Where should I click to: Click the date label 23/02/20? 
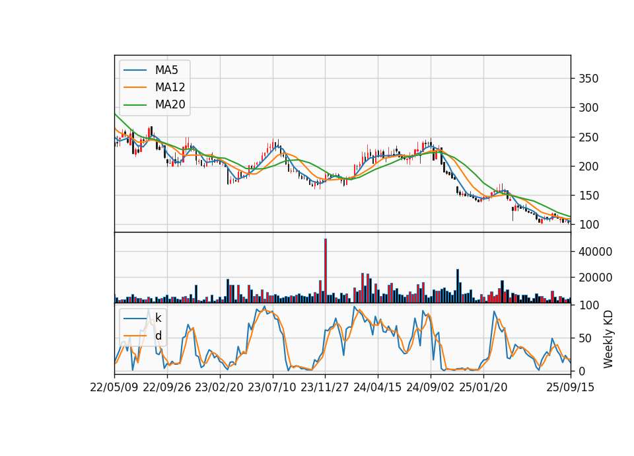click(219, 387)
